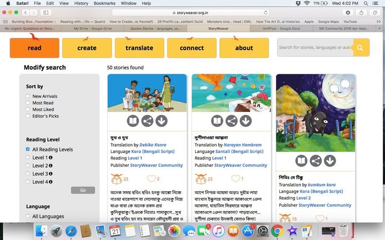Download the Narayan Hembram story
The width and height of the screenshot is (385, 240).
pos(246,121)
